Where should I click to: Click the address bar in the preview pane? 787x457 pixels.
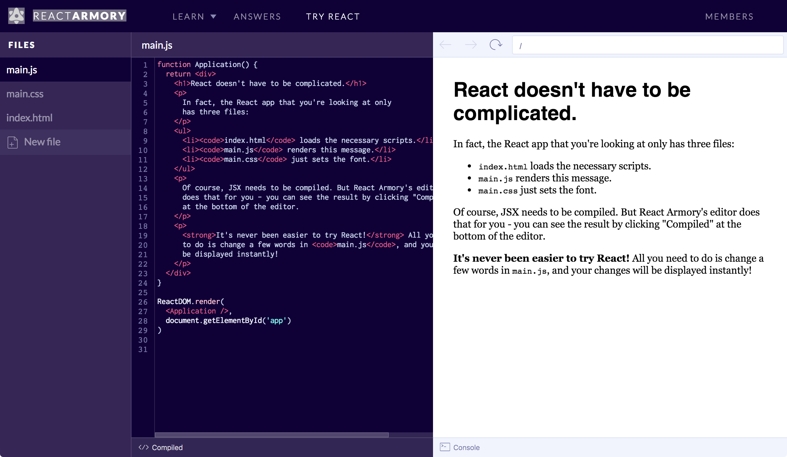647,45
